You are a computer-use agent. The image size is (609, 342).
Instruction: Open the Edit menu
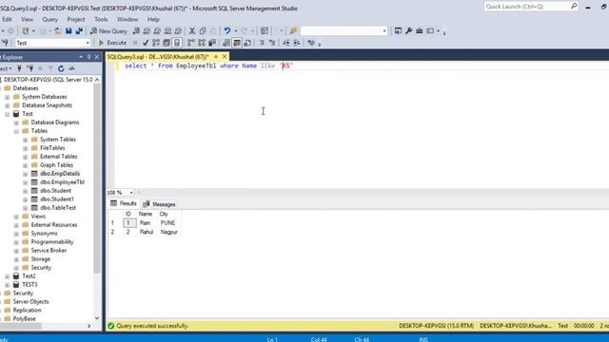7,19
